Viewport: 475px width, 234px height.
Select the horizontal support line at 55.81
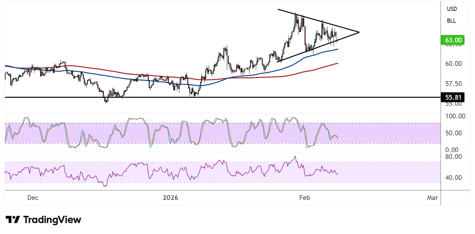(223, 97)
